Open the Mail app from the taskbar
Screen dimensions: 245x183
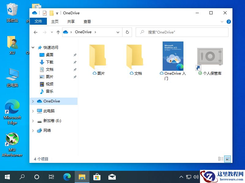[x=112, y=177]
